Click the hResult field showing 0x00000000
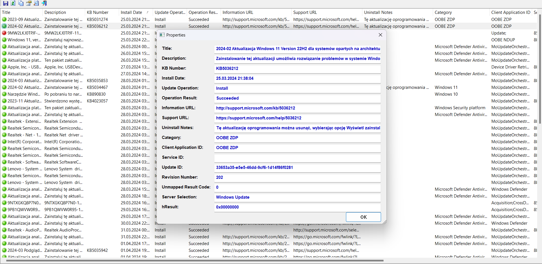Image resolution: width=542 pixels, height=264 pixels. click(x=298, y=207)
